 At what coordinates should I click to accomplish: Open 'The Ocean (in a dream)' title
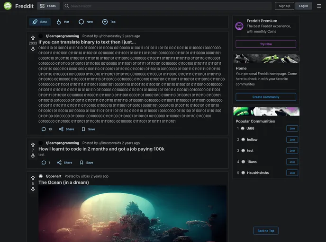tap(63, 182)
